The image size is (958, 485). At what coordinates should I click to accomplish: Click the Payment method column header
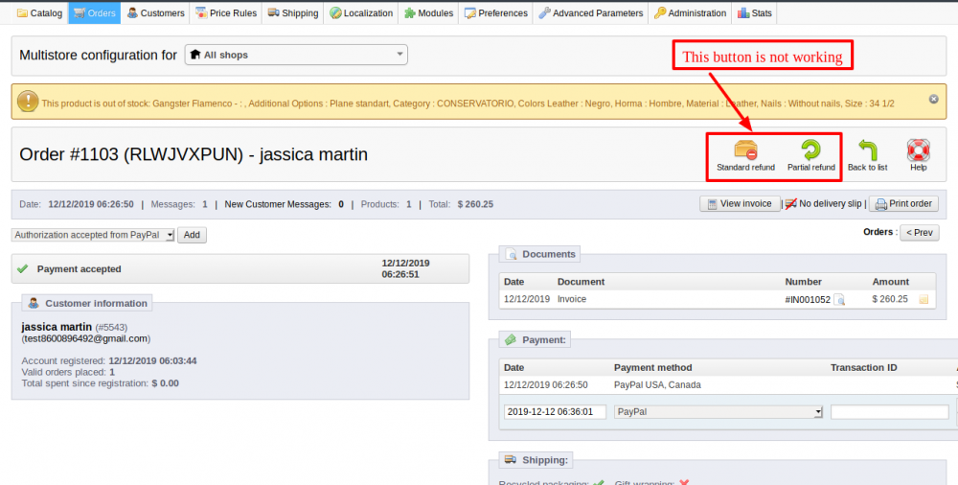tap(653, 367)
